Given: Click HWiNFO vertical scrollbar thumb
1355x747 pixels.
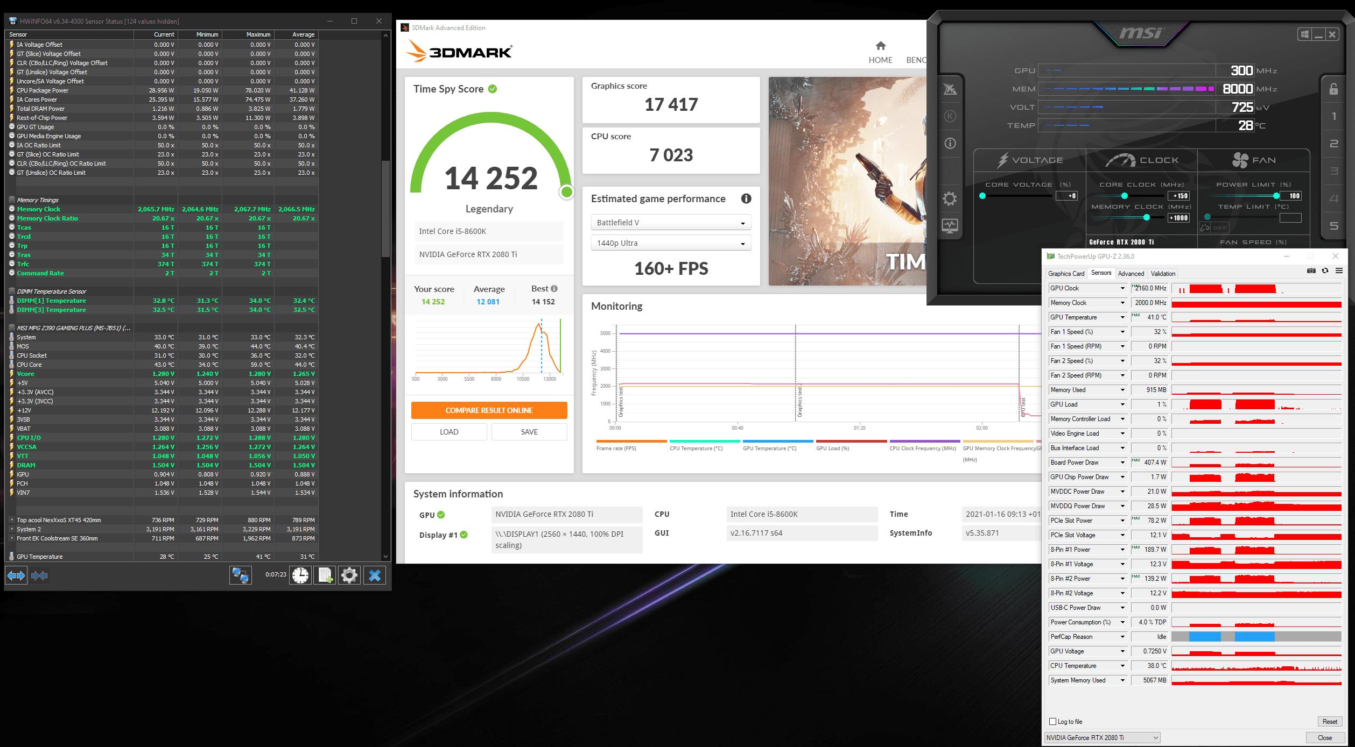Looking at the screenshot, I should pyautogui.click(x=385, y=209).
